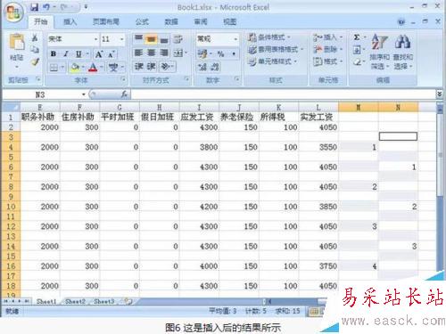This screenshot has height=334, width=446.
Task: Save the workbook from quick access toolbar
Action: click(35, 7)
